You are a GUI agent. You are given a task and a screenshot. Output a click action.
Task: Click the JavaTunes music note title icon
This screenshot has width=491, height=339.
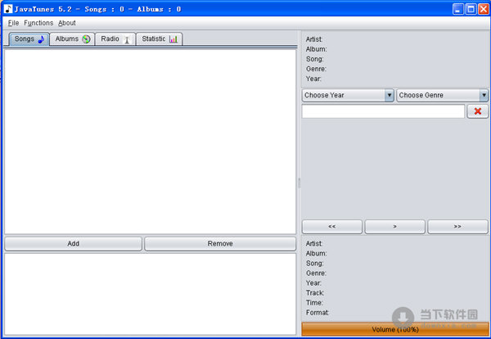(x=8, y=9)
